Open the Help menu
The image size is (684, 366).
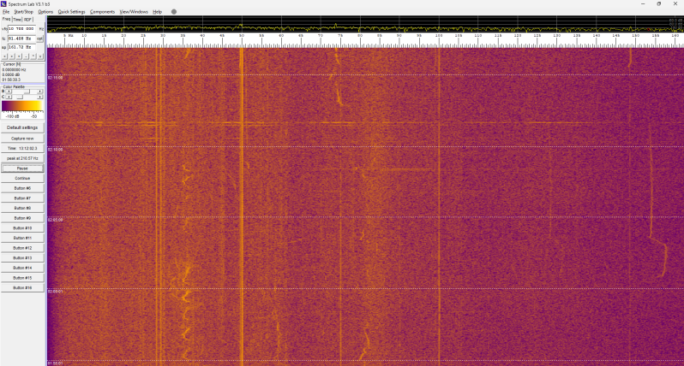pyautogui.click(x=158, y=12)
